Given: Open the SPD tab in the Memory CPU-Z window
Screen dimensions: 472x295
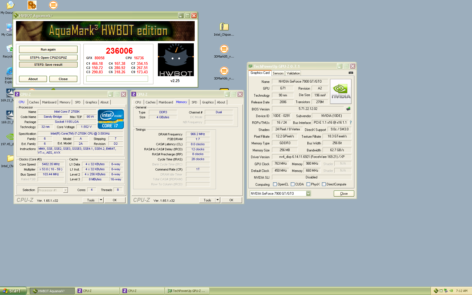Looking at the screenshot, I should (x=194, y=102).
